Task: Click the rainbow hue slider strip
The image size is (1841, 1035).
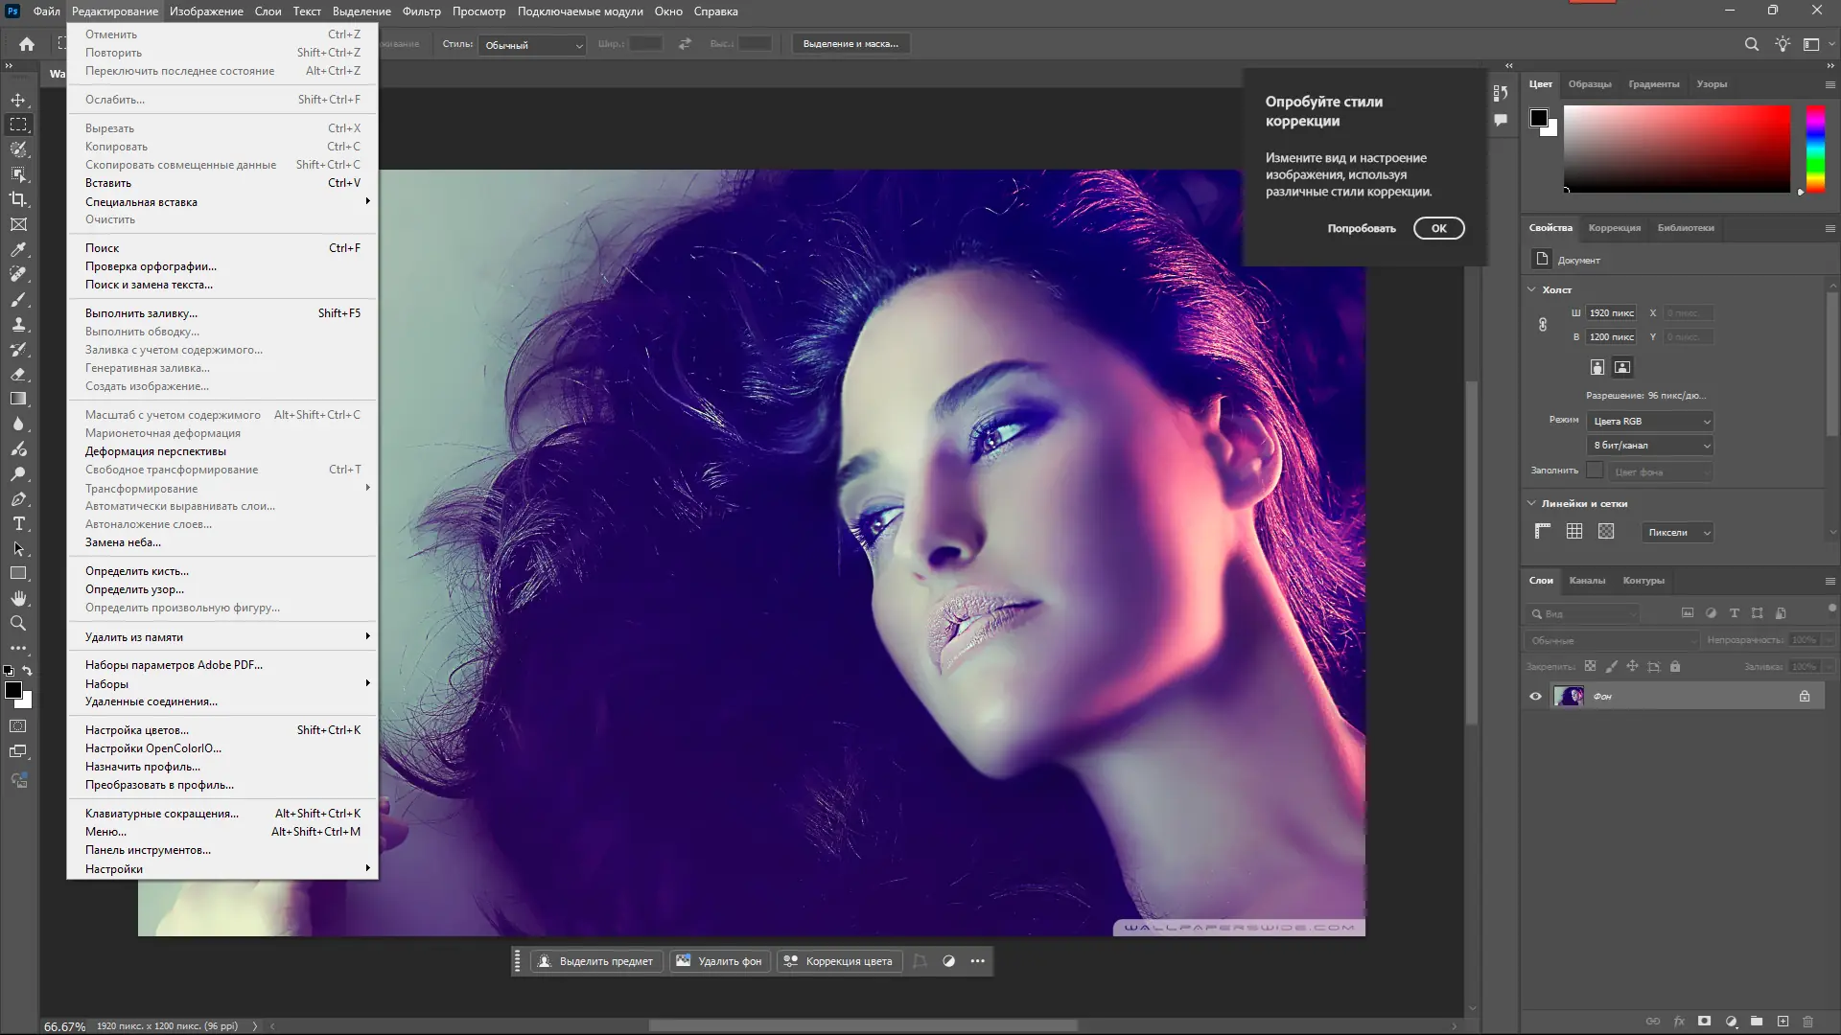Action: (1815, 149)
